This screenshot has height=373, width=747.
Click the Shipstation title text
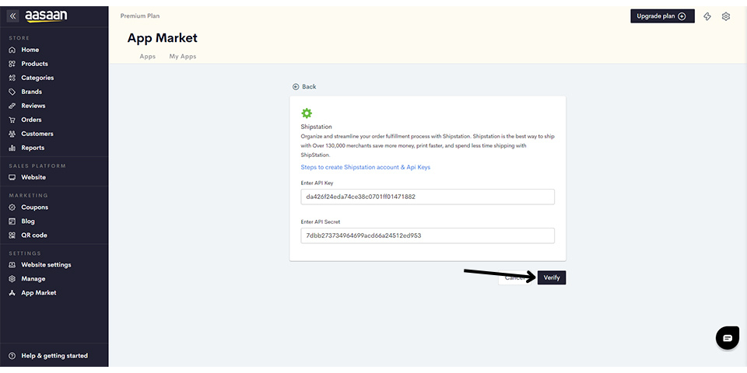click(317, 127)
